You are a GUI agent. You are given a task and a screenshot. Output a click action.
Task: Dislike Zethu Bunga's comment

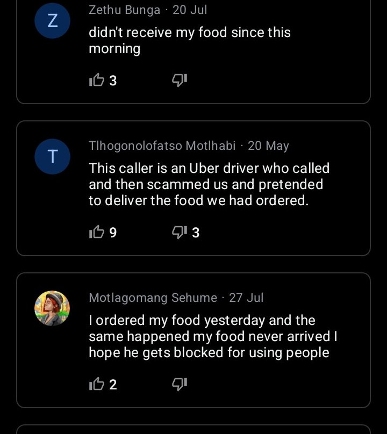point(179,81)
